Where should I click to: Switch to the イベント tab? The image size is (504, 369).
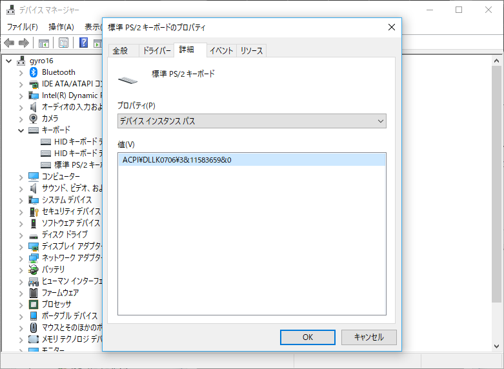pyautogui.click(x=221, y=51)
